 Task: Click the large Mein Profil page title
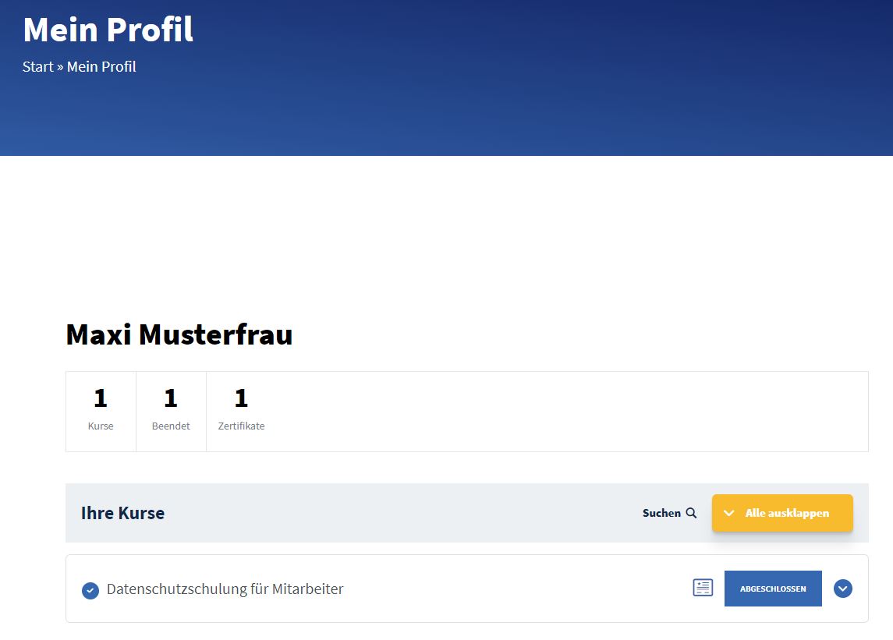pos(108,30)
